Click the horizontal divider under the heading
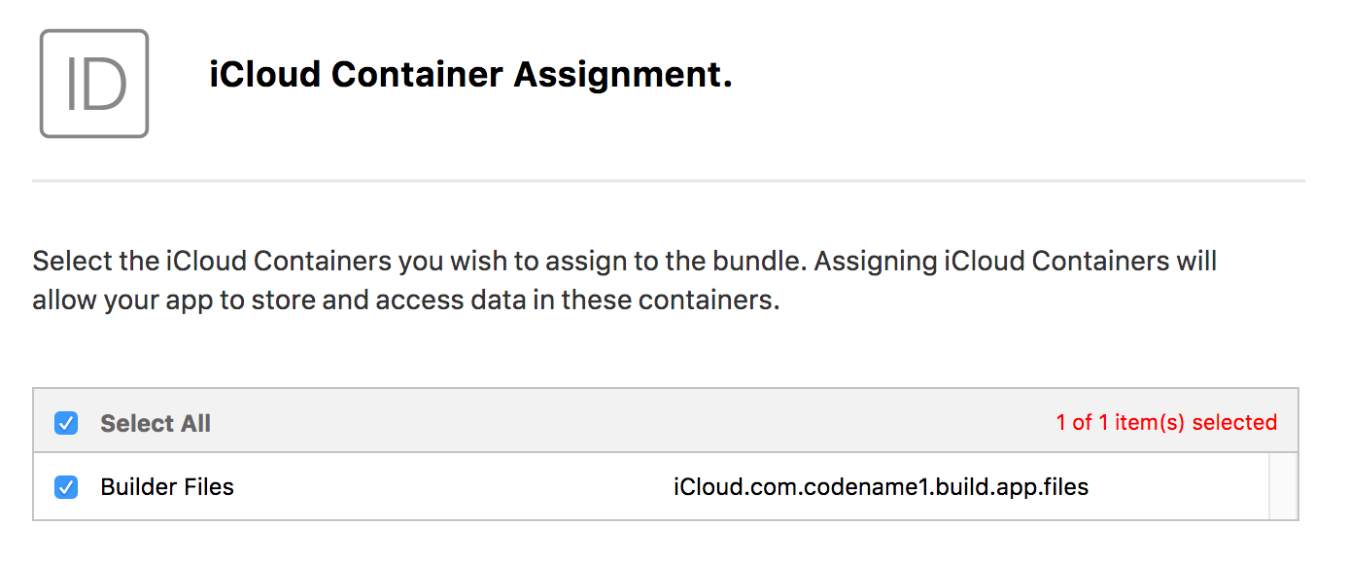The image size is (1349, 564). tap(669, 181)
